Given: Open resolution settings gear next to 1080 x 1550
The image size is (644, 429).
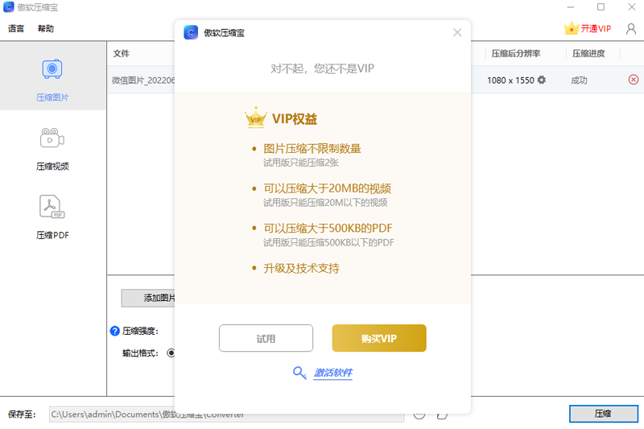Looking at the screenshot, I should point(542,80).
